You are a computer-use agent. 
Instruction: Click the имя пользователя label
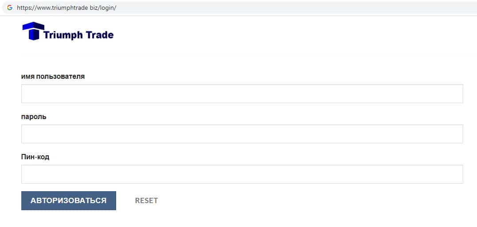click(x=53, y=77)
